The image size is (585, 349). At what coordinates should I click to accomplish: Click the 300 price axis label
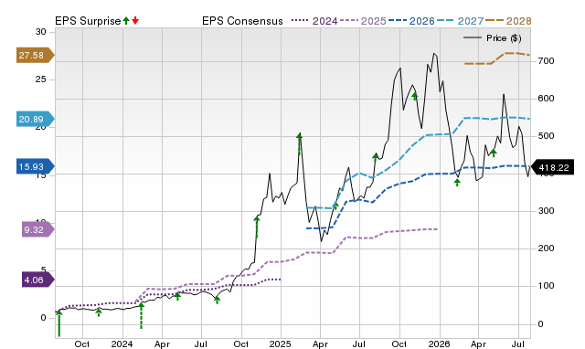(x=546, y=211)
